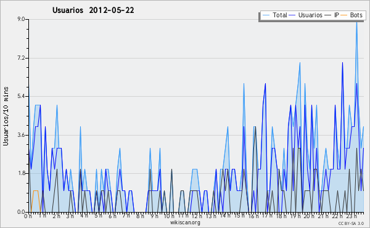This screenshot has width=370, height=228.
Task: Click the '10 h' x-axis label
Action: [x=169, y=216]
